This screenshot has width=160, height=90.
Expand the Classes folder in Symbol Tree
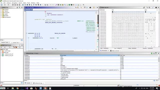[1, 15]
